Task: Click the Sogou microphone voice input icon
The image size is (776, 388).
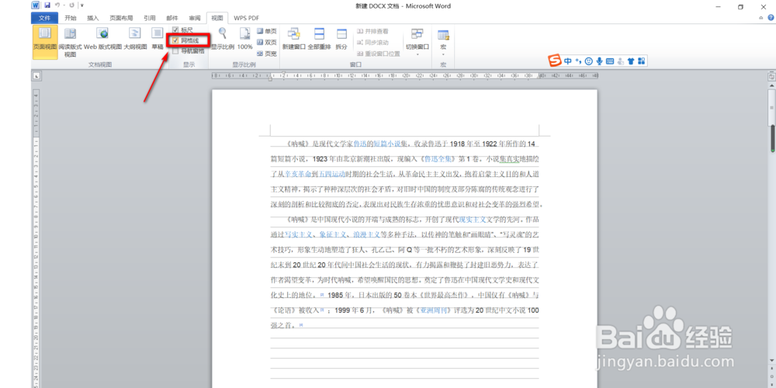Action: click(599, 61)
